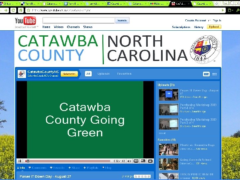Click the CatawbaCountyNC channel avatar
Screen dimensions: 240x180
[x=22, y=74]
